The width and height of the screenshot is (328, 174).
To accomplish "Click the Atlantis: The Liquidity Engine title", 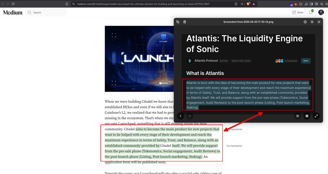I will [x=244, y=44].
